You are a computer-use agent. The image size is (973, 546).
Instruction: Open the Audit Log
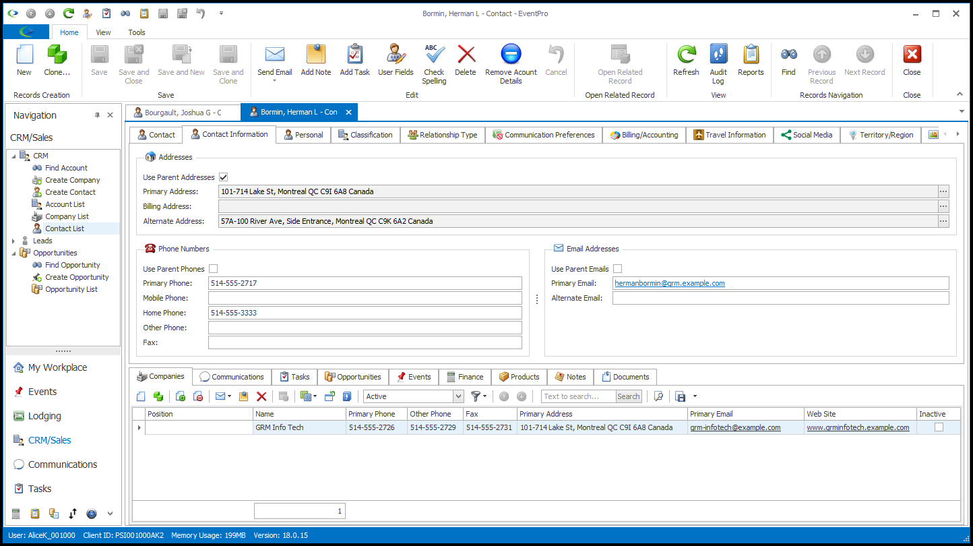718,64
